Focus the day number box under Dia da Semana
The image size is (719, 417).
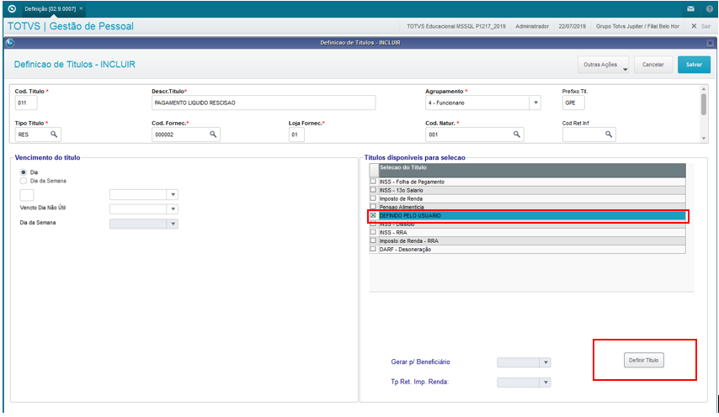27,194
